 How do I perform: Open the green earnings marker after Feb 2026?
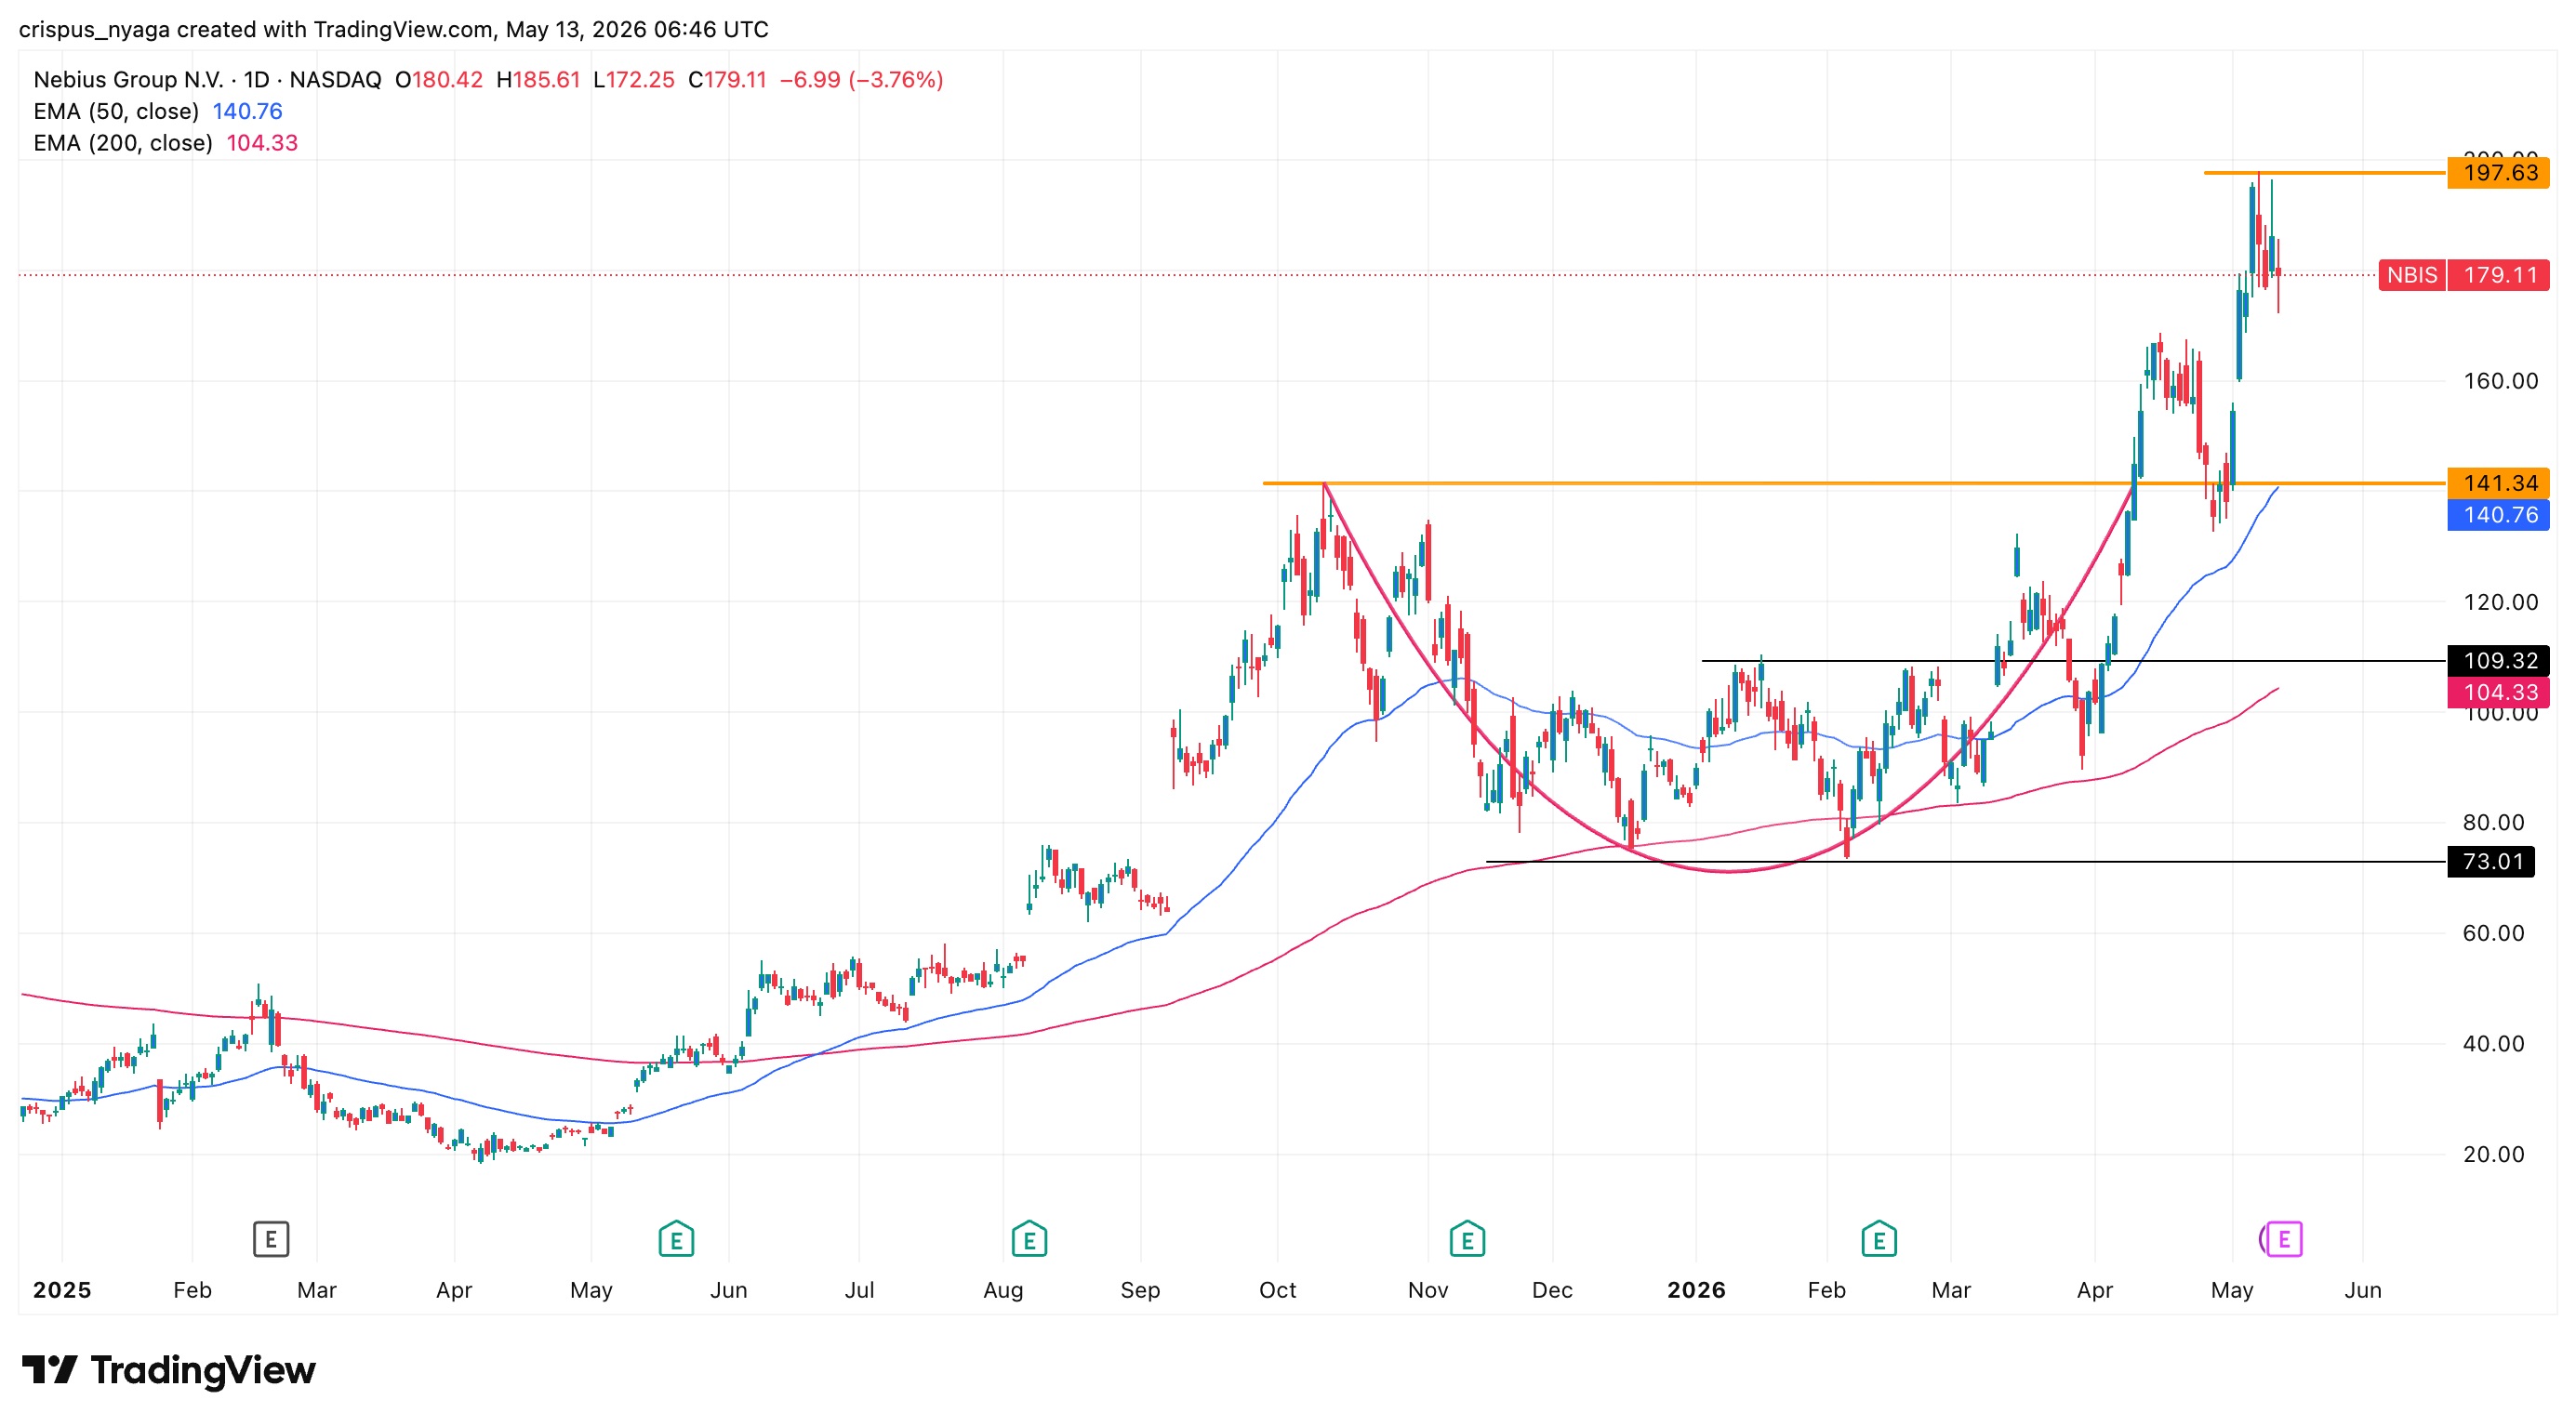point(1879,1239)
